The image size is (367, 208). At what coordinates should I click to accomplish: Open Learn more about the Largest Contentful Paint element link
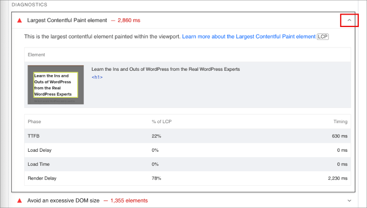[x=249, y=37]
